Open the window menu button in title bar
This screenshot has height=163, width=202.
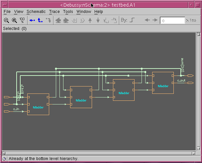pos(5,5)
